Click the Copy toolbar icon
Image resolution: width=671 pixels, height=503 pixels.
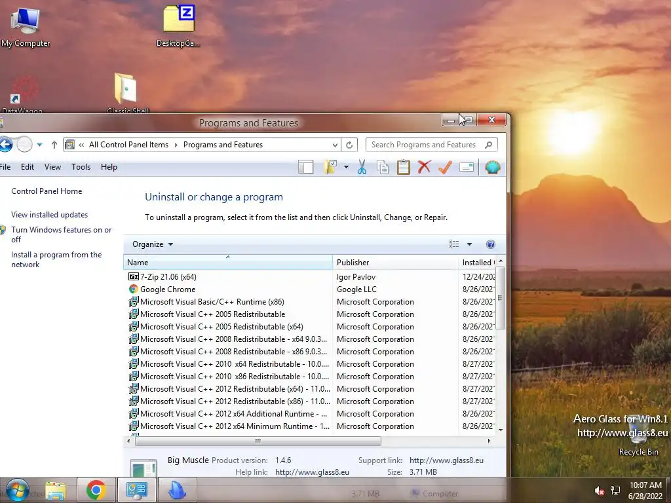(x=383, y=167)
